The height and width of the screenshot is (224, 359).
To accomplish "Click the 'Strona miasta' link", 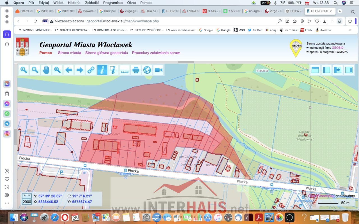I will coord(70,53).
